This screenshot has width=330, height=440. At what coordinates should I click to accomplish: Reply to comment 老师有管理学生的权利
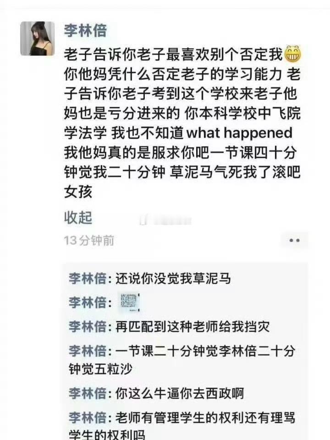[182, 425]
